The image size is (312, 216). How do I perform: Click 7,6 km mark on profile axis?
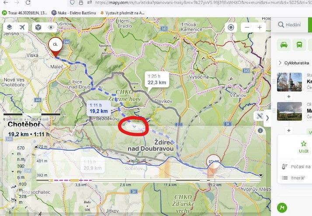click(125, 185)
